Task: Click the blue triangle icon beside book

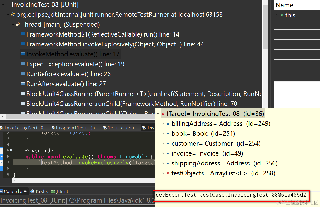Action: click(x=168, y=134)
